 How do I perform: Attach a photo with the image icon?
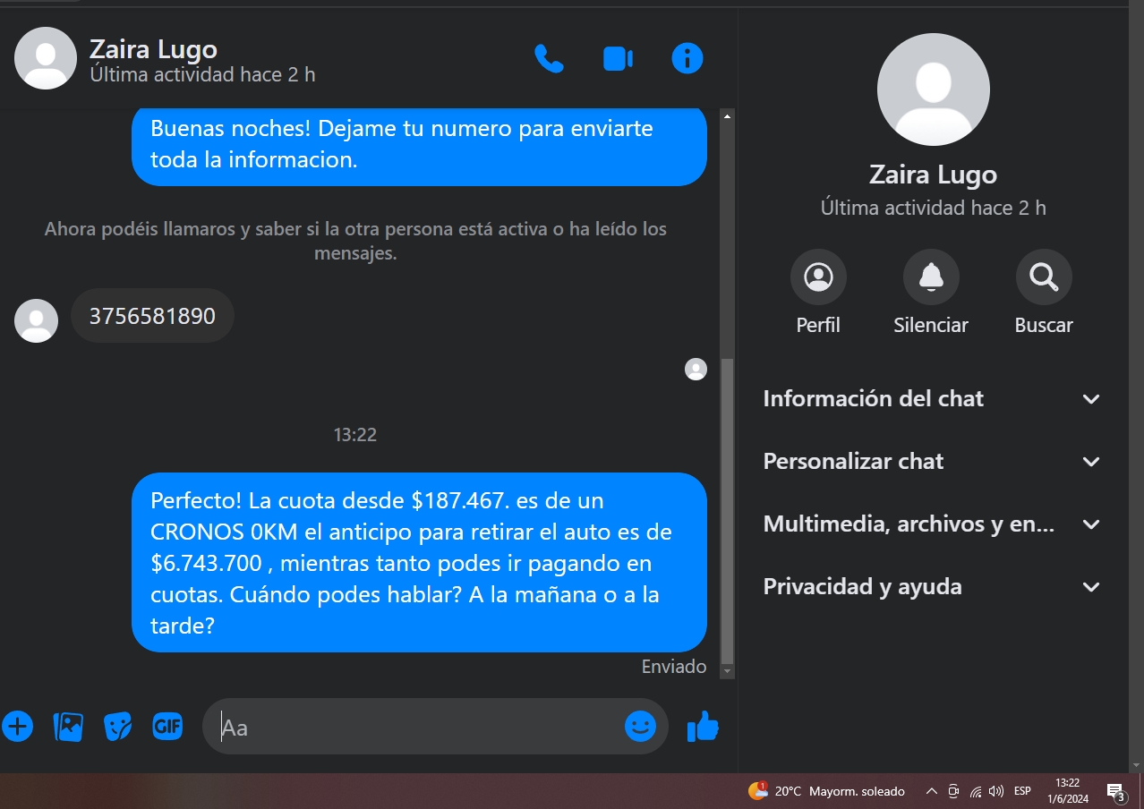(68, 726)
